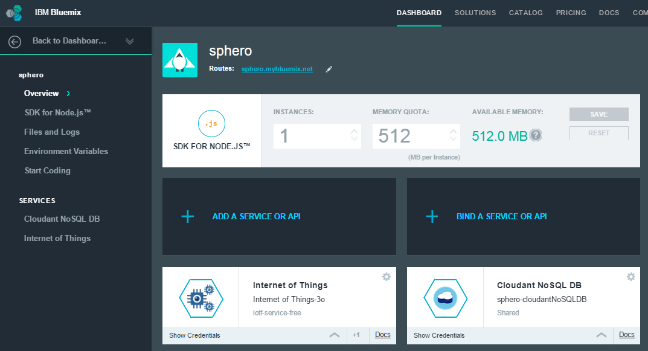Click the plus icon for Bind a Service
Viewport: 648px width, 351px height.
click(432, 216)
